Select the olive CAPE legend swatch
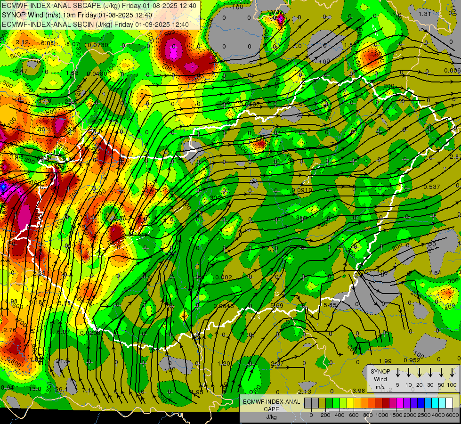 pos(322,403)
